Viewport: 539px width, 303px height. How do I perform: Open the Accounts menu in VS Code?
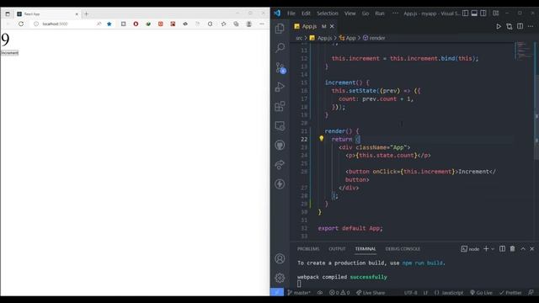tap(280, 258)
